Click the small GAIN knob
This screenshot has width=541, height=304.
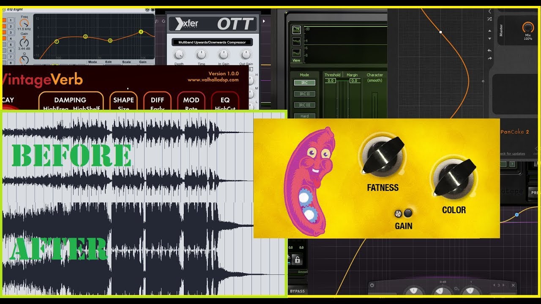(x=398, y=213)
